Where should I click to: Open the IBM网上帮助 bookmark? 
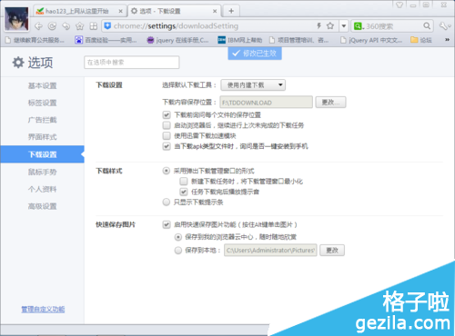[240, 40]
